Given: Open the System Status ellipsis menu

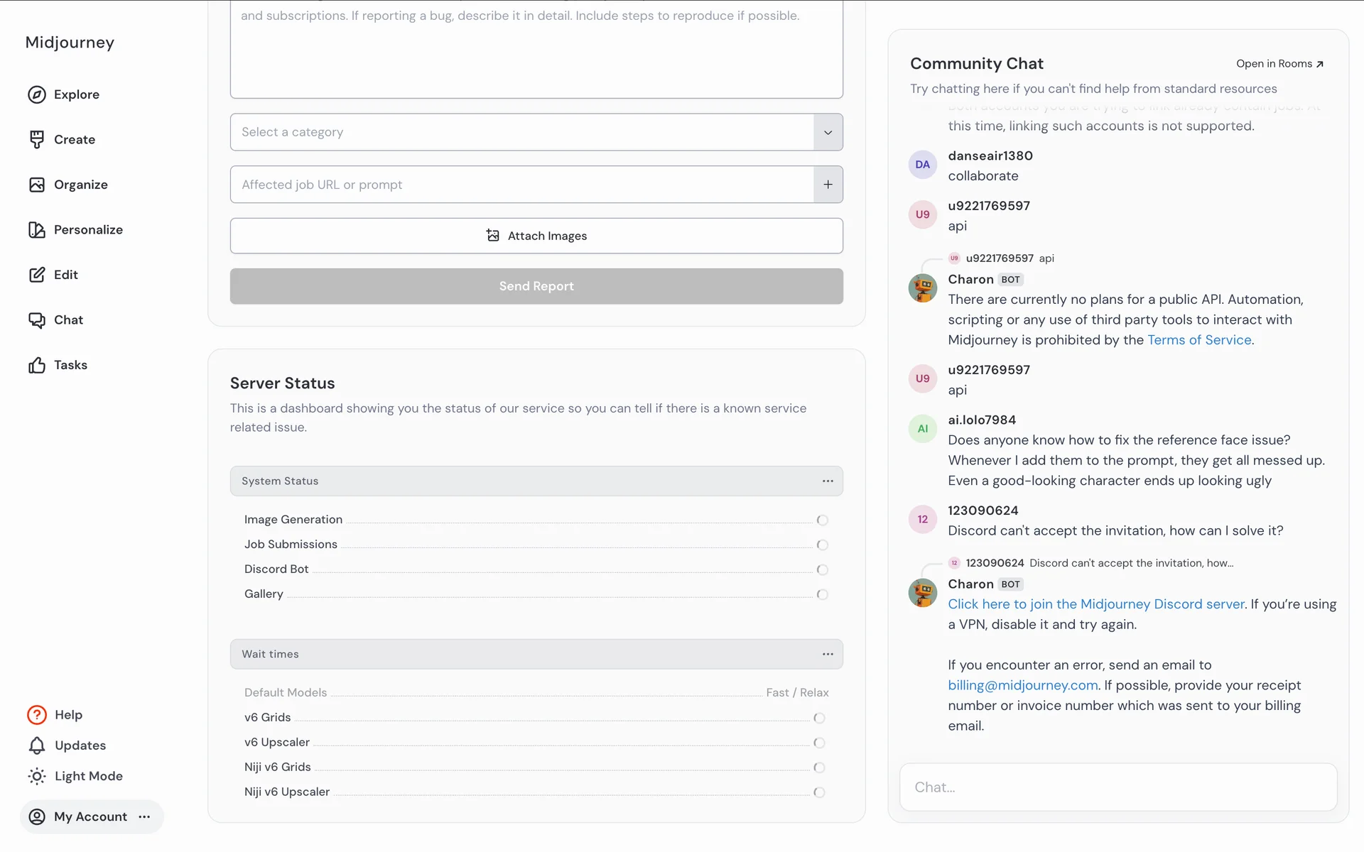Looking at the screenshot, I should [x=828, y=481].
